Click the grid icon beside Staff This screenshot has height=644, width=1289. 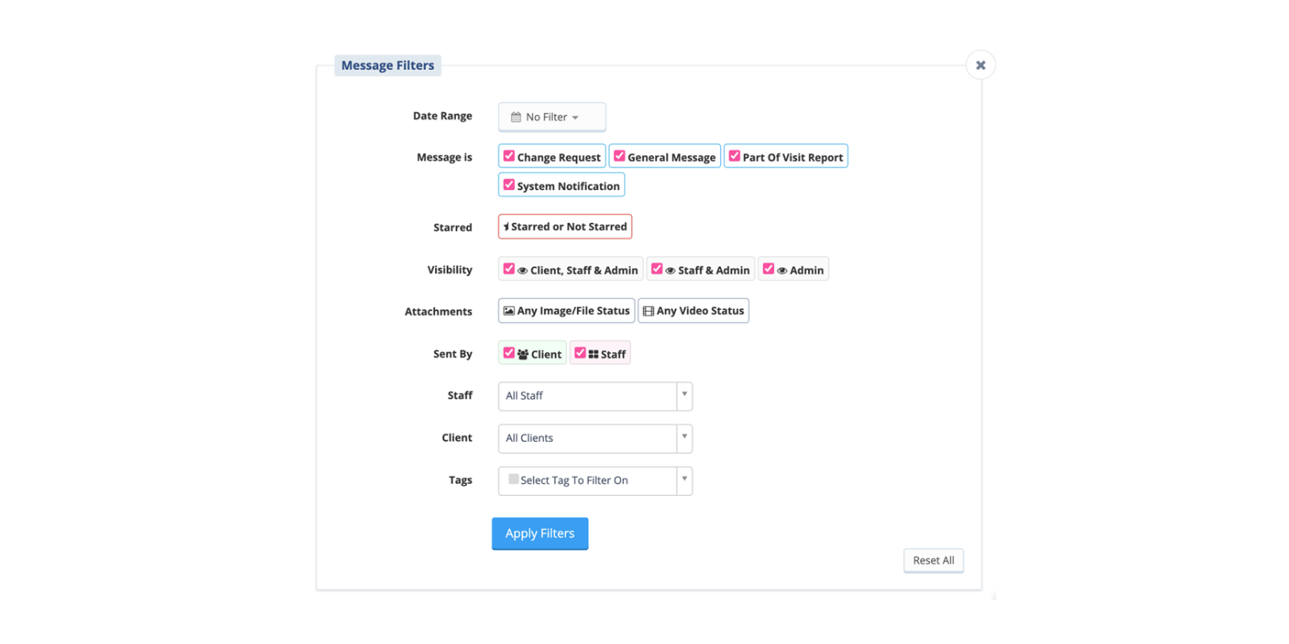(594, 354)
